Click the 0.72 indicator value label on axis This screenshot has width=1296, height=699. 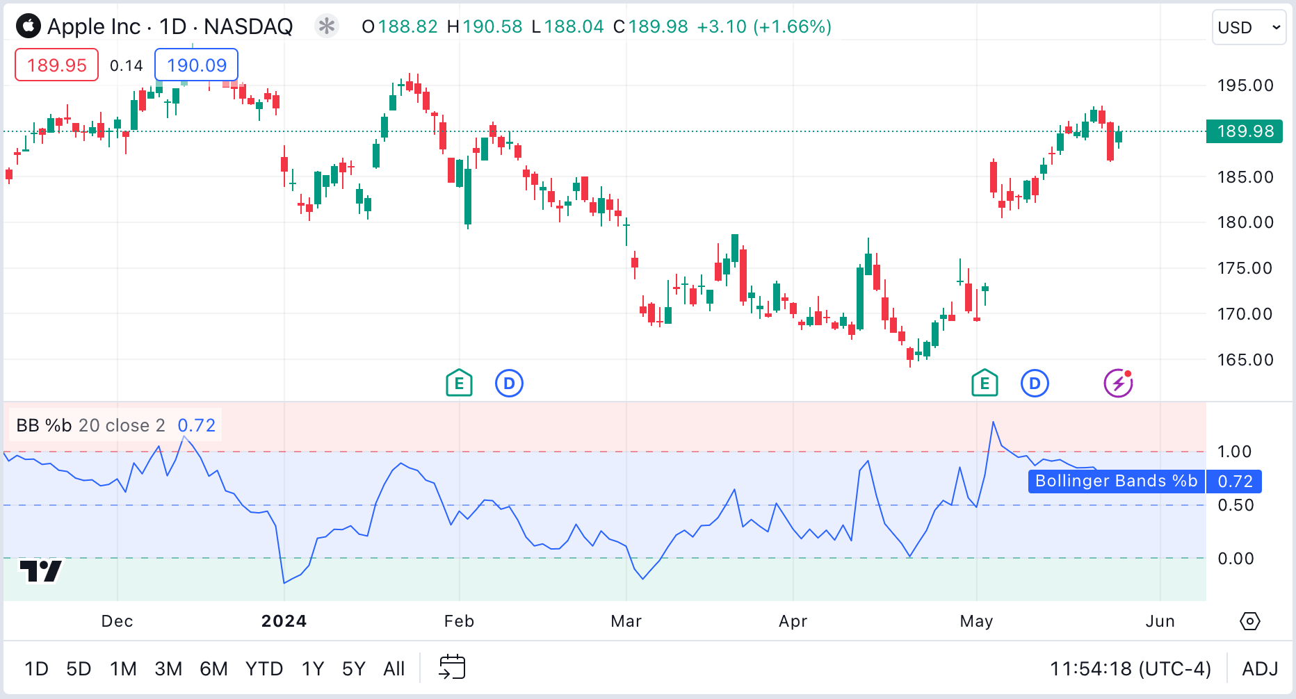point(1235,481)
